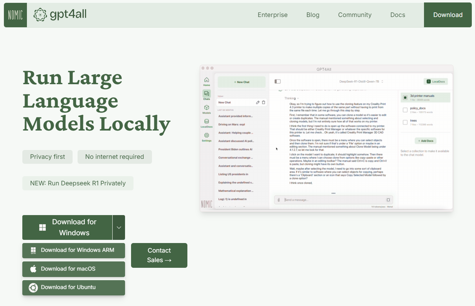Open the LocalDocs database icon in sidebar

207,121
